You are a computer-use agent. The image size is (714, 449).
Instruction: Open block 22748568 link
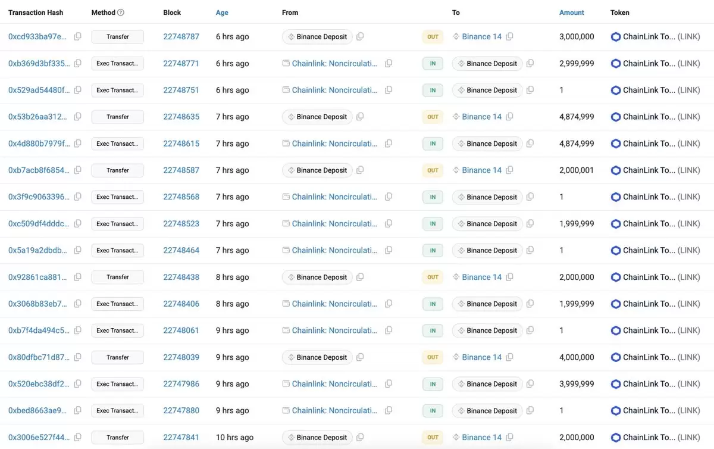181,197
